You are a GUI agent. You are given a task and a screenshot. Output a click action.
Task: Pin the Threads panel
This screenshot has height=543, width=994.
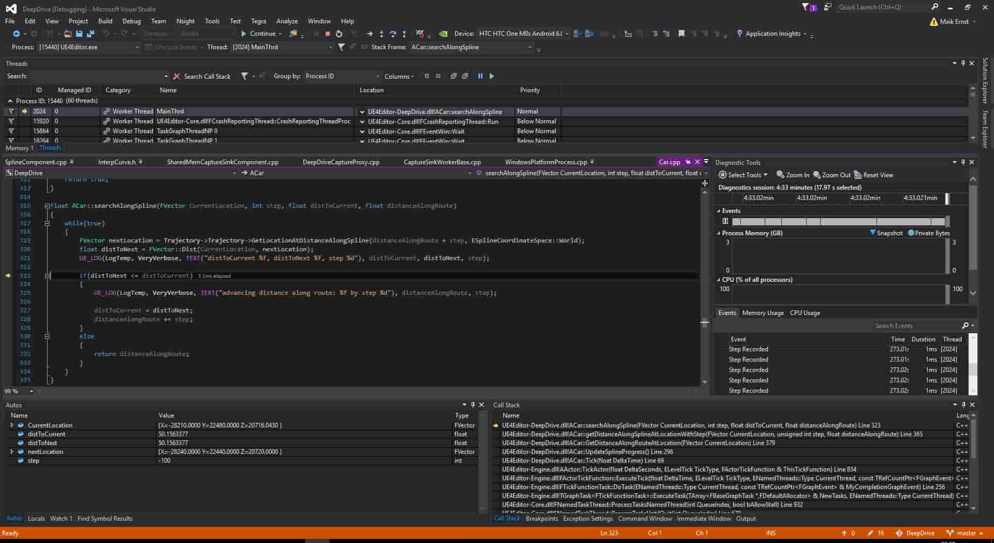(x=963, y=63)
